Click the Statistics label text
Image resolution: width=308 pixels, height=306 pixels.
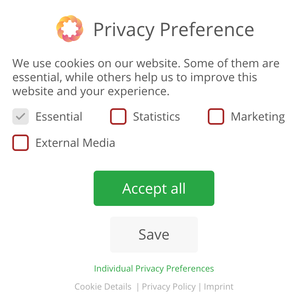coord(156,117)
